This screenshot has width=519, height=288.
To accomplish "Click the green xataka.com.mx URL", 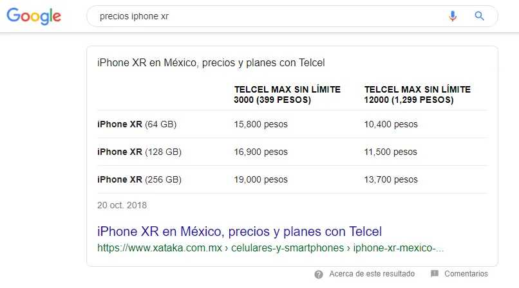I will (x=270, y=248).
